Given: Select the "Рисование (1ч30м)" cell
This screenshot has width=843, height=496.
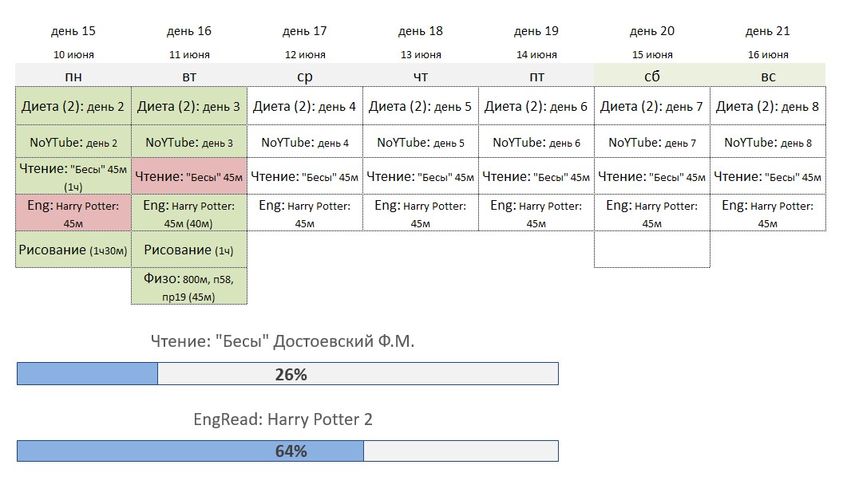Looking at the screenshot, I should [73, 250].
